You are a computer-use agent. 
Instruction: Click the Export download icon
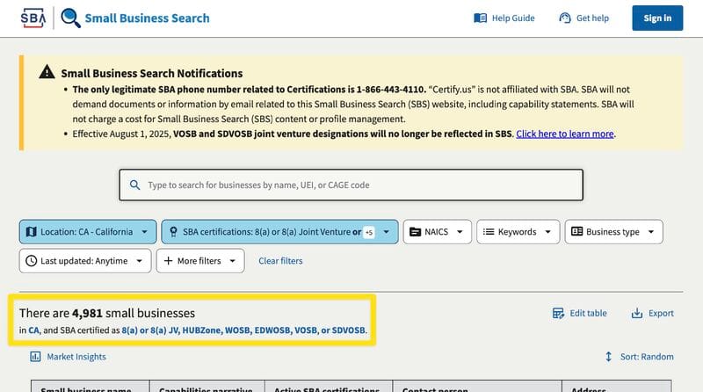(637, 313)
